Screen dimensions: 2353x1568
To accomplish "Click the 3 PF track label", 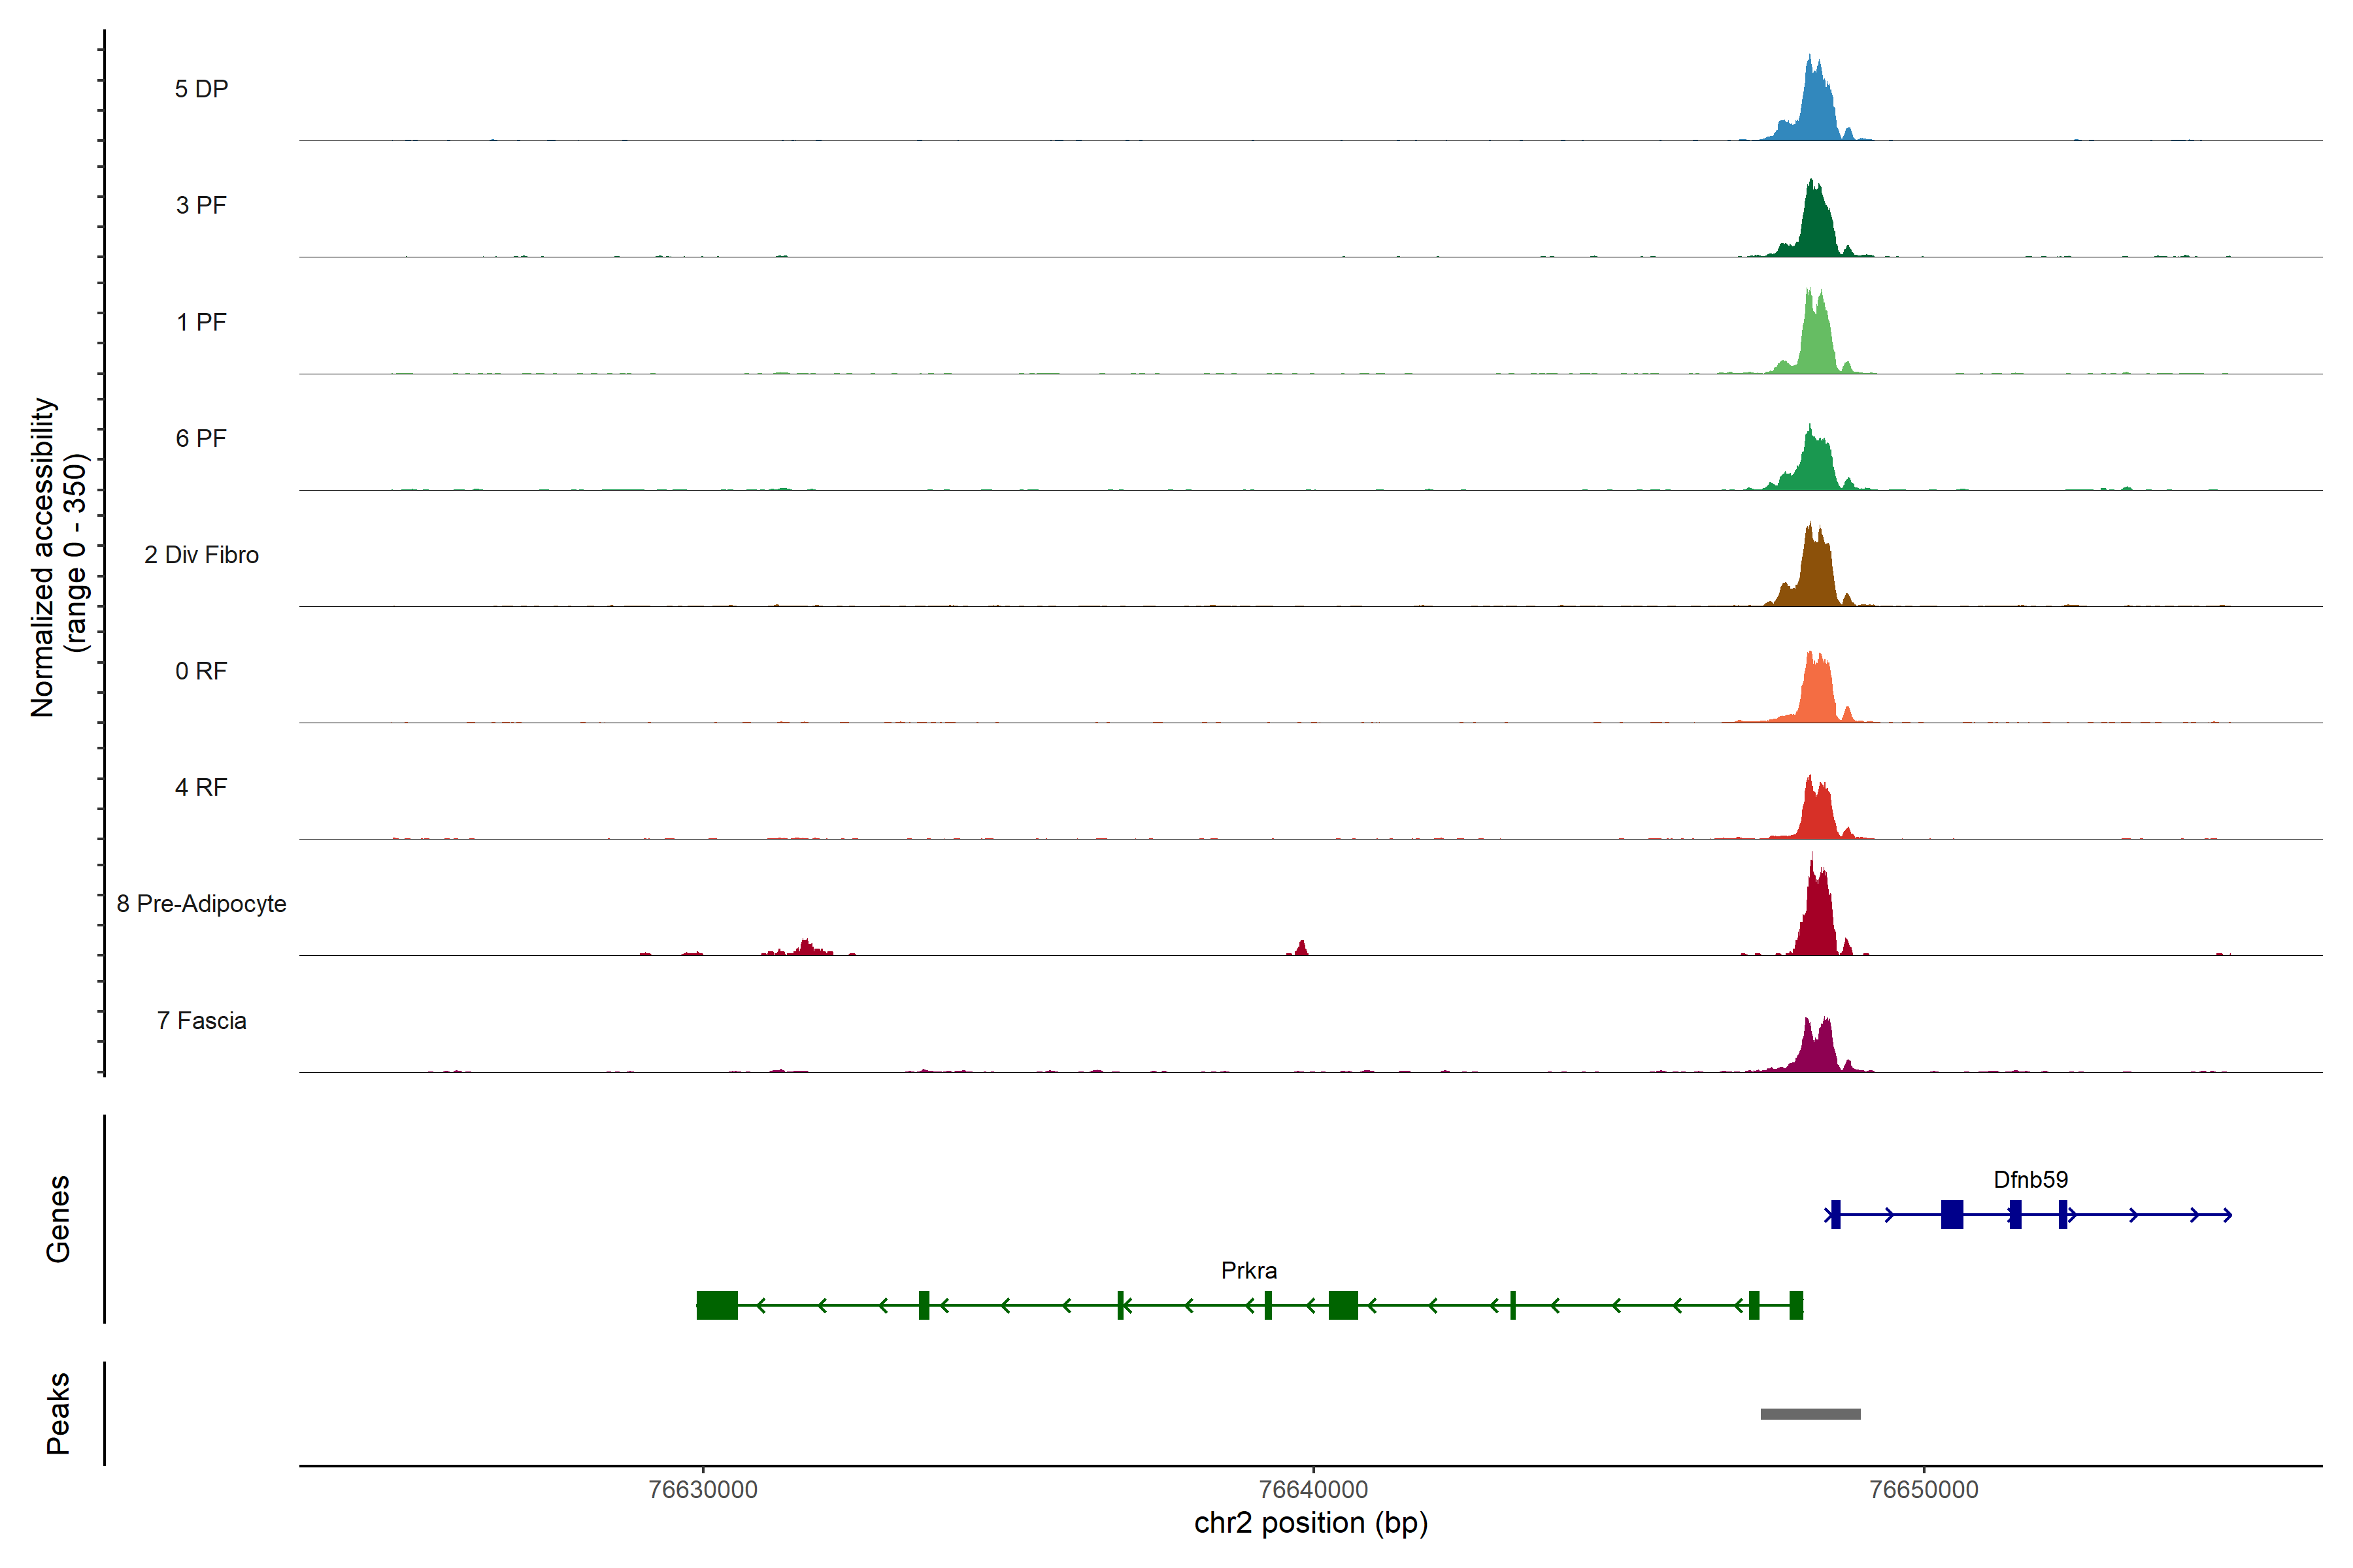I will [201, 205].
